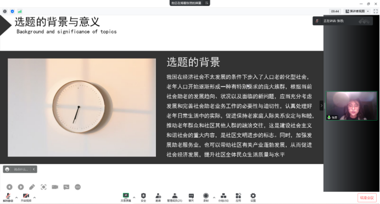Open the 演讲者视图 view layout dropdown
Viewport: 380px width, 204px height.
coord(357,11)
